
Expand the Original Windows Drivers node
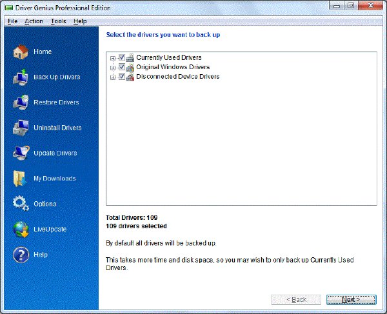tap(113, 68)
